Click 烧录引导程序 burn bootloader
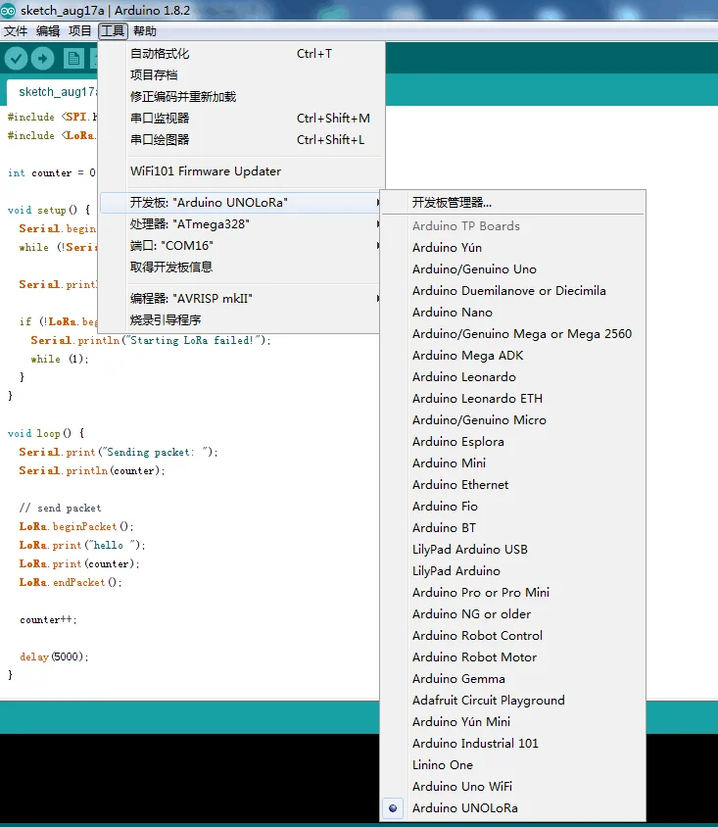The height and width of the screenshot is (827, 718). [x=240, y=320]
